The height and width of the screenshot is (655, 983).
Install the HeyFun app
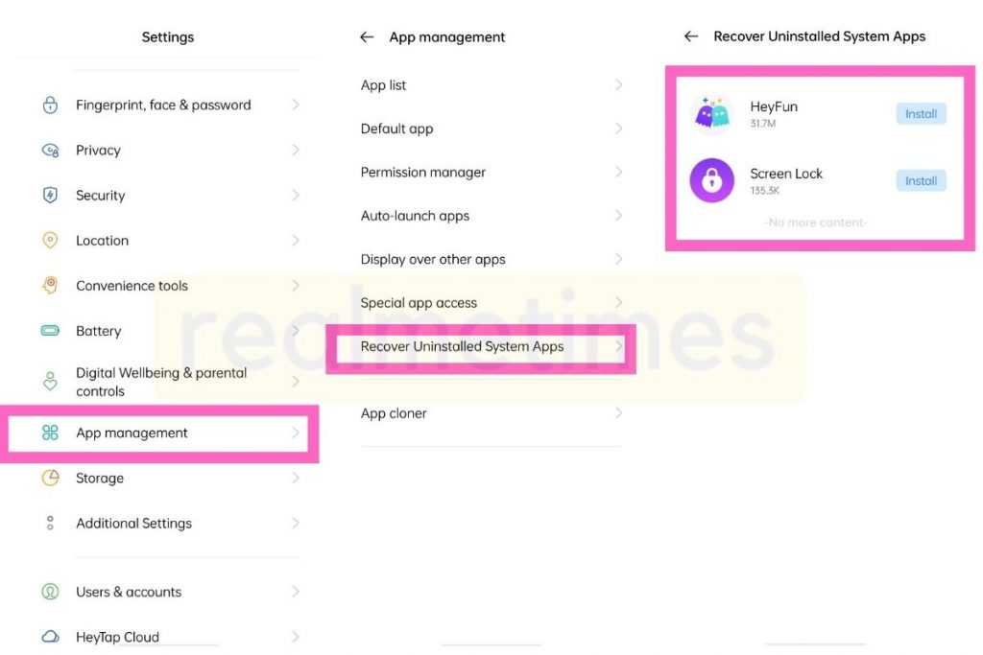pos(920,113)
